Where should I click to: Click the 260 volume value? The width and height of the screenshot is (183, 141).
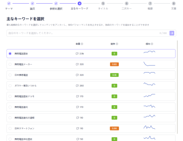tap(82, 86)
